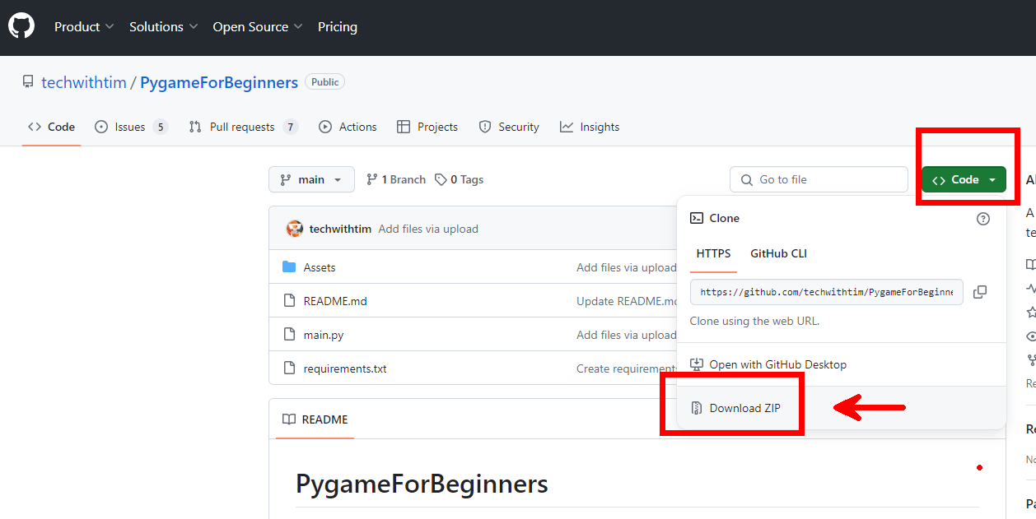The image size is (1036, 519).
Task: Open the Assets folder
Action: pos(320,267)
